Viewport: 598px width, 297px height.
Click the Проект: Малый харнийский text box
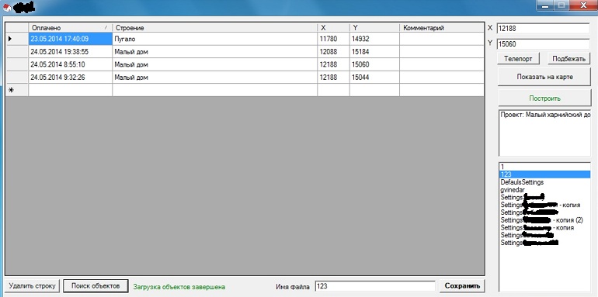pos(544,133)
